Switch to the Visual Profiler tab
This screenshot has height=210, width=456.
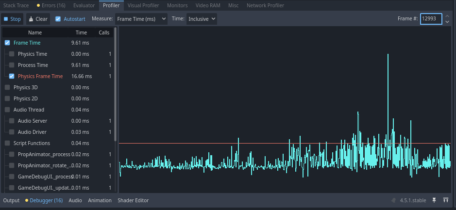coord(143,5)
